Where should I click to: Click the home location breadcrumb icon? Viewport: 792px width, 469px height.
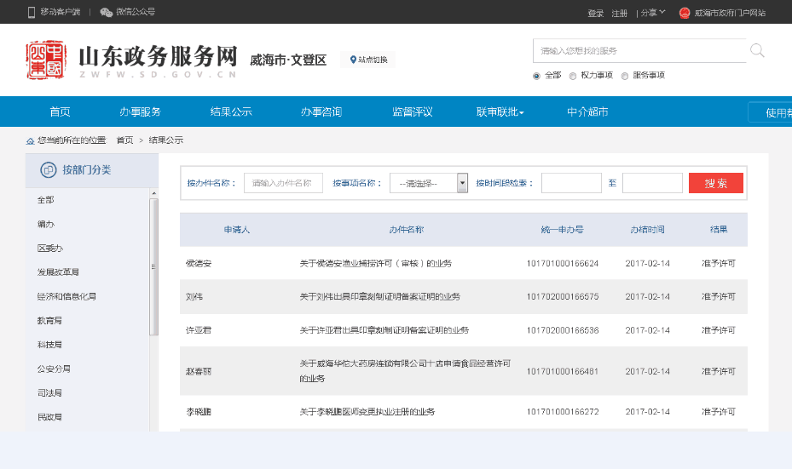point(31,140)
